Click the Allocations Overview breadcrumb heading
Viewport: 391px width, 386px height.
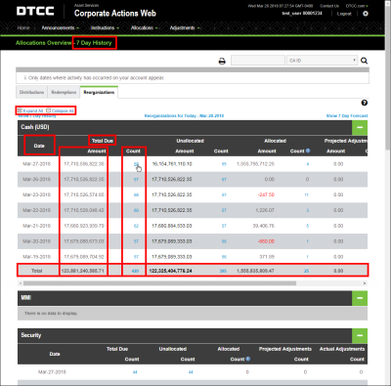pos(44,43)
